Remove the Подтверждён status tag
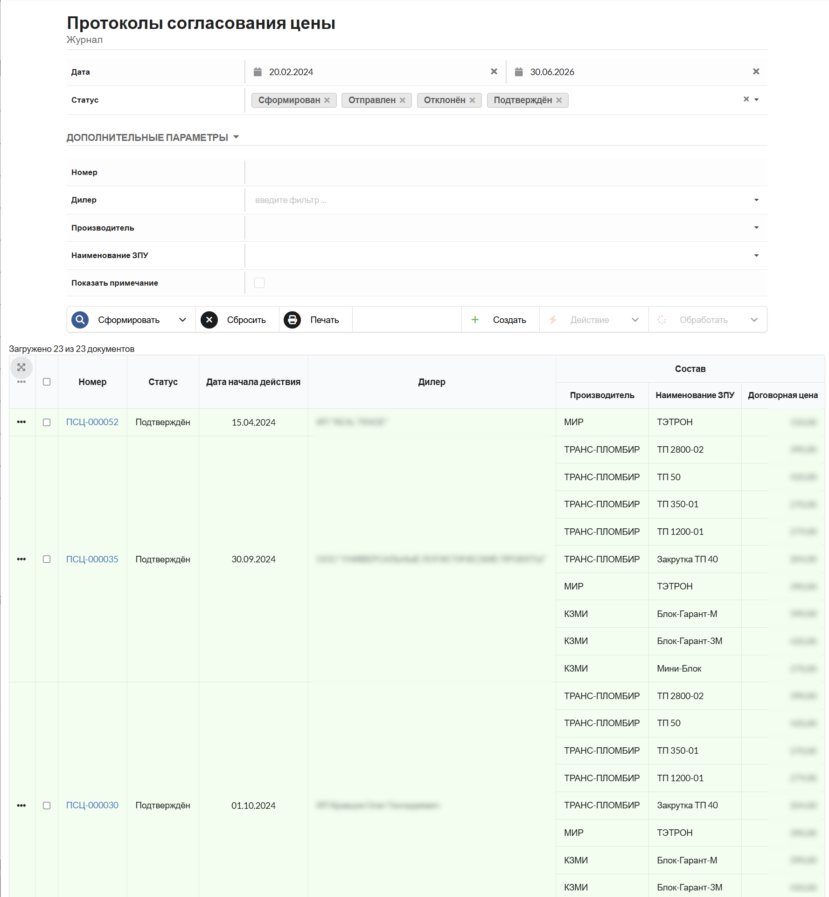Image resolution: width=829 pixels, height=897 pixels. tap(559, 100)
